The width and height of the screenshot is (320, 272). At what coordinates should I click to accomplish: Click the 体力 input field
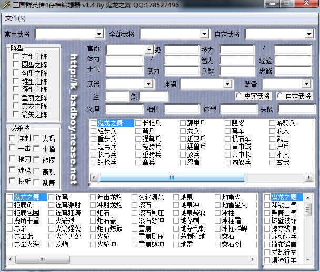coord(124,60)
